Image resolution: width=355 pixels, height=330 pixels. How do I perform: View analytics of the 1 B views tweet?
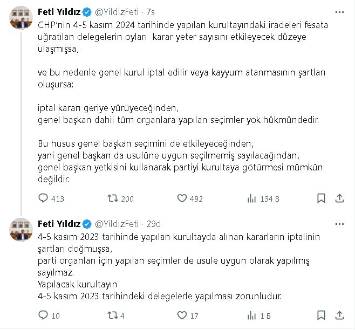[x=251, y=315]
